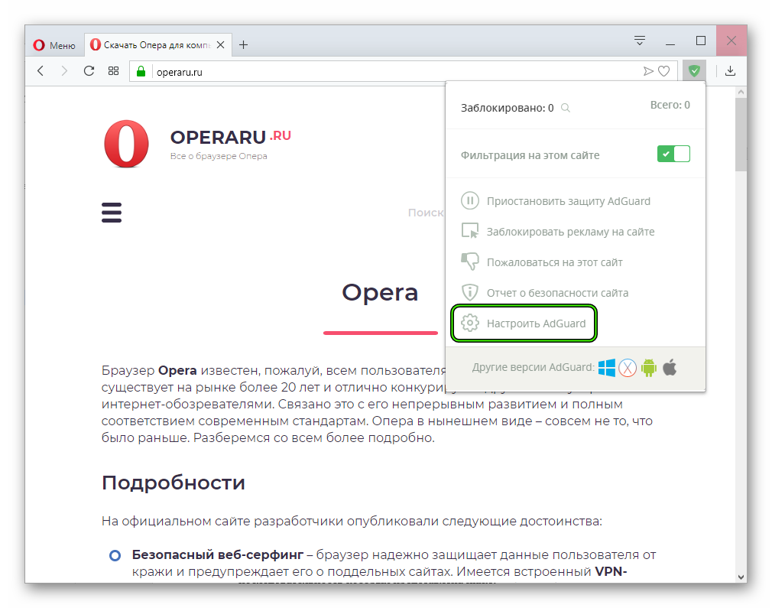Viewport: 772px width, 608px height.
Task: Open AdGuard for Windows version icon
Action: 607,368
